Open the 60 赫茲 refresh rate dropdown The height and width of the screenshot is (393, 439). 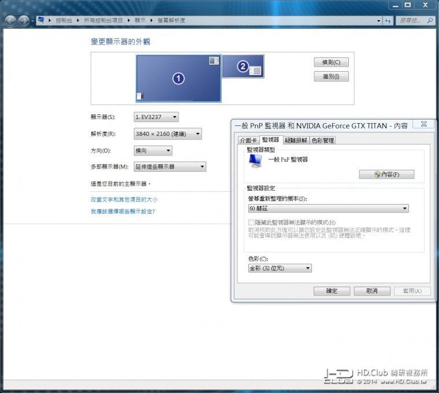tap(328, 209)
